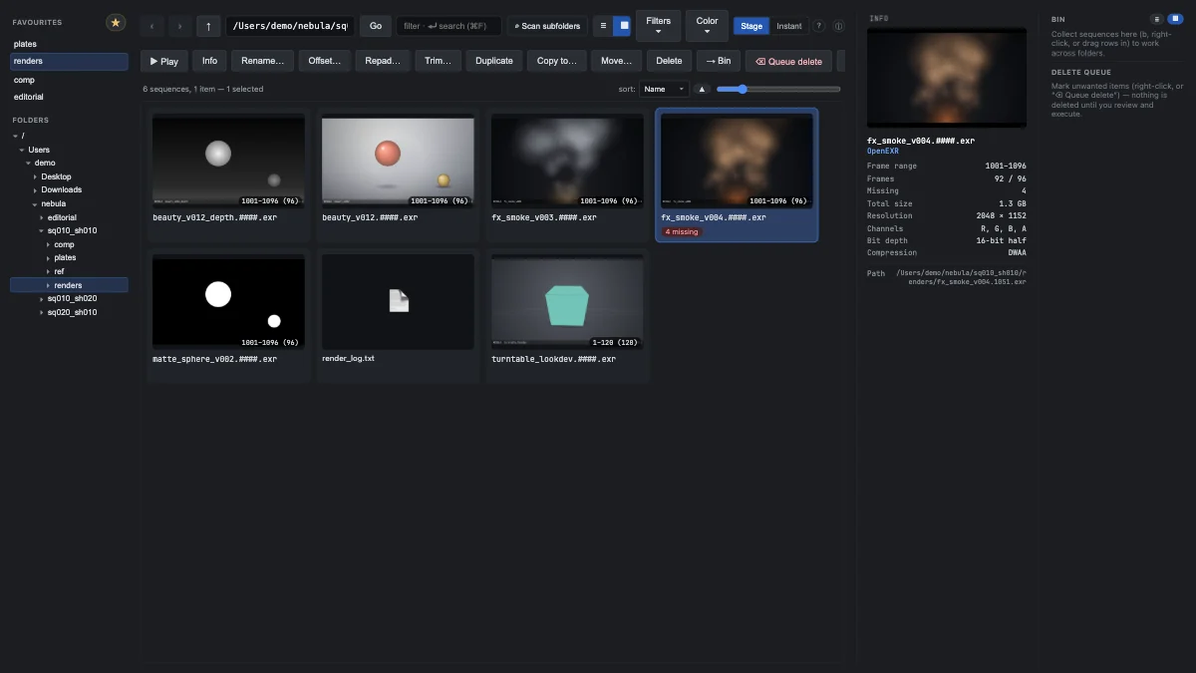This screenshot has width=1196, height=673.
Task: Expand sq020_sh010 in folder tree
Action: coord(41,312)
